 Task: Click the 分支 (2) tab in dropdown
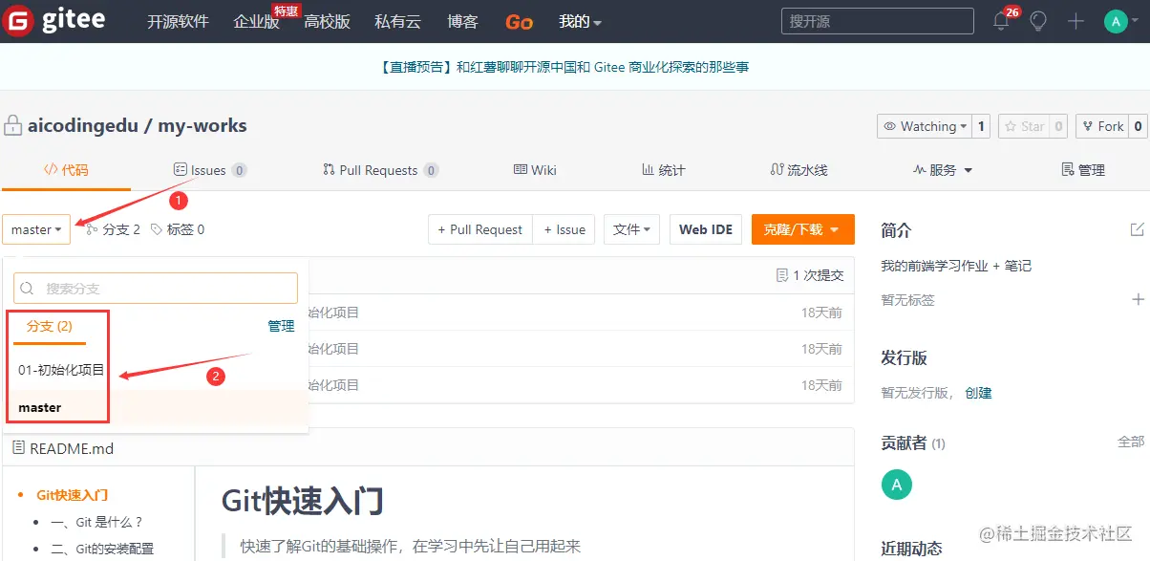click(50, 326)
